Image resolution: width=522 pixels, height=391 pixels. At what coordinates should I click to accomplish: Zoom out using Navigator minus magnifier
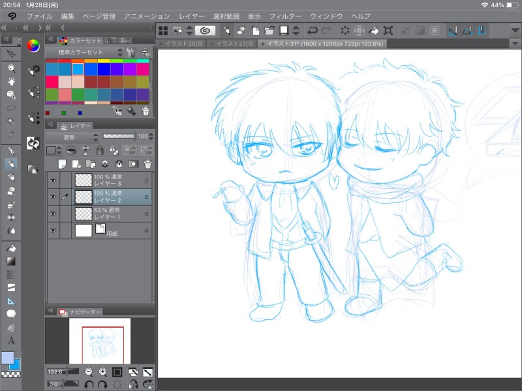coord(89,371)
